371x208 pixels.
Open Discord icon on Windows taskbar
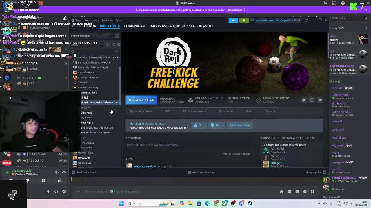[241, 203]
